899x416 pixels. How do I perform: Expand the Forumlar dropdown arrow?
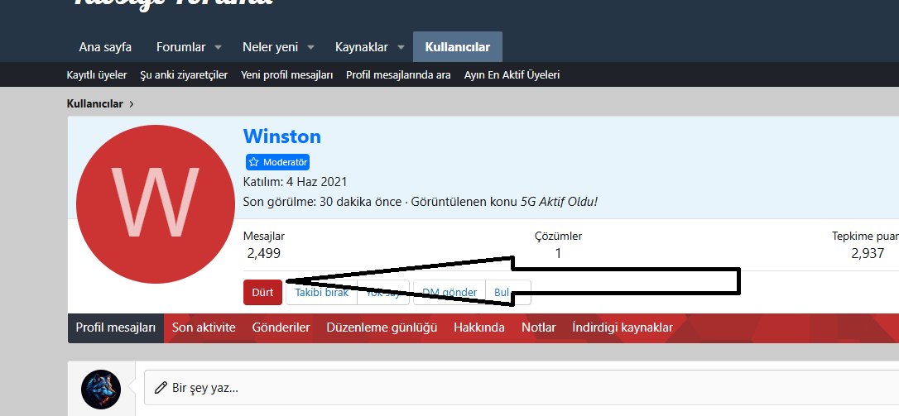pos(219,47)
